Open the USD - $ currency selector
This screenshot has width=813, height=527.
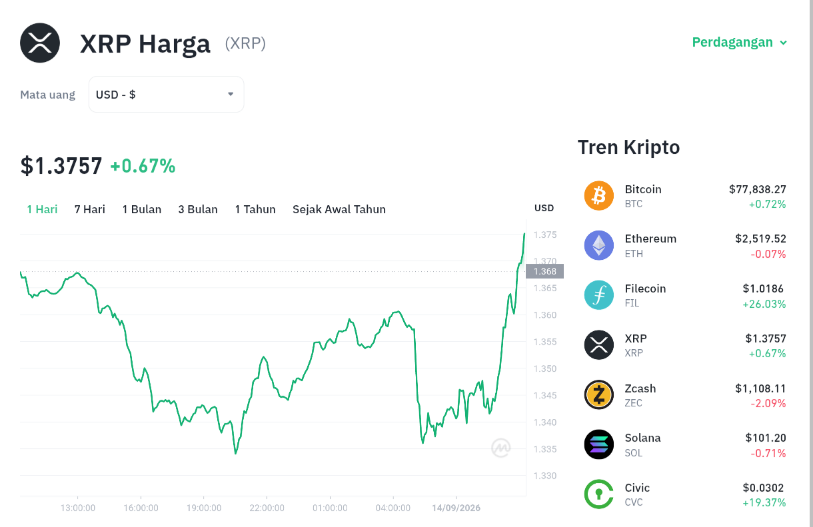pyautogui.click(x=166, y=95)
